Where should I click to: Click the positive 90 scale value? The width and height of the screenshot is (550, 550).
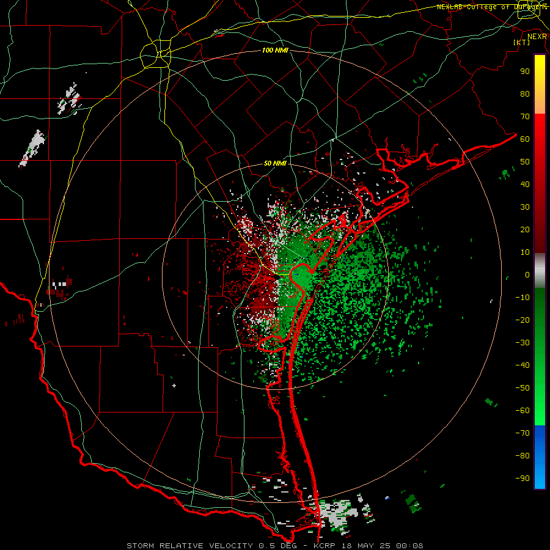click(525, 71)
